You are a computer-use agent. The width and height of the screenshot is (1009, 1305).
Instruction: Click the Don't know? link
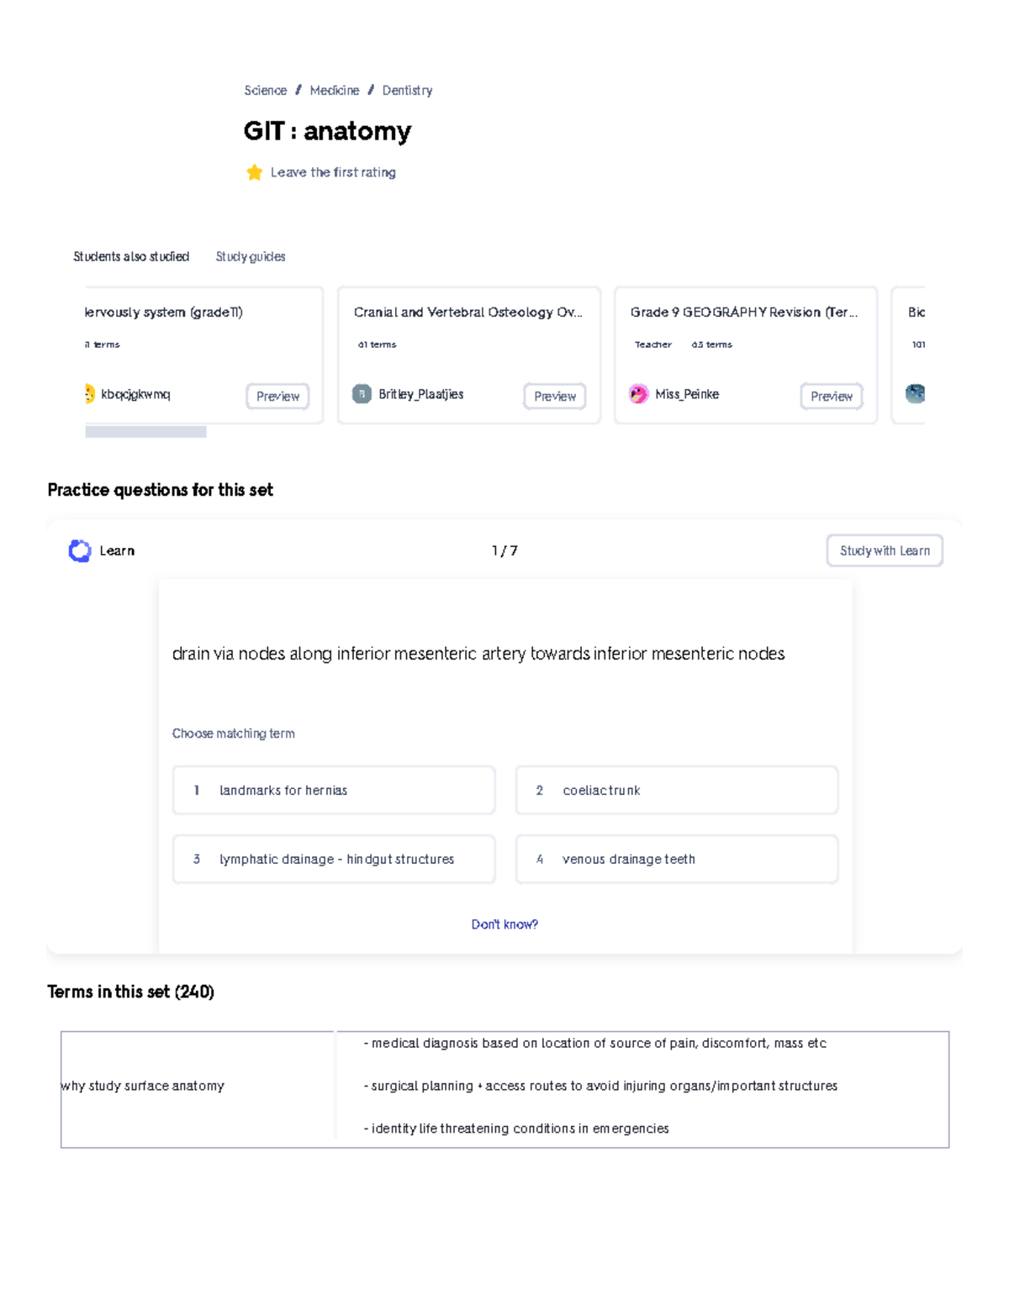click(504, 923)
